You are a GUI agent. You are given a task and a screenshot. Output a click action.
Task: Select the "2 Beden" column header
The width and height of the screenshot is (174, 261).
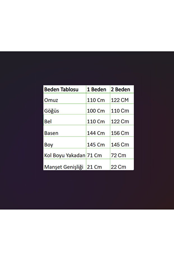click(120, 89)
